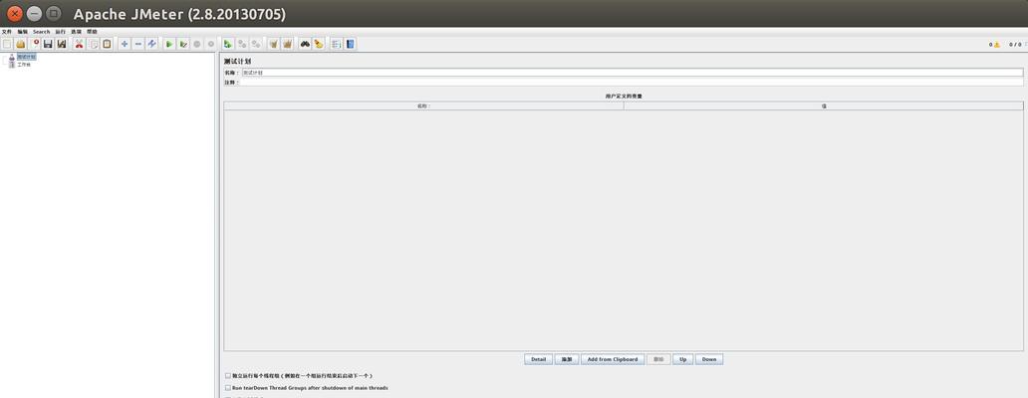
Task: Toggle the 独立运行每个线程组 checkbox
Action: pyautogui.click(x=227, y=376)
